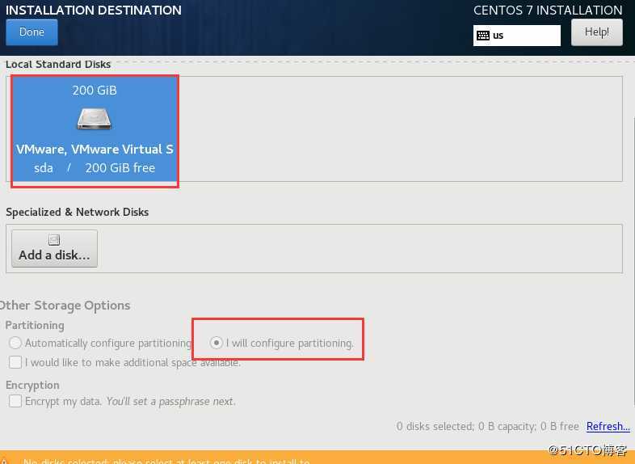Click the Add a disk... button
Screen dimensions: 635x464
point(54,248)
